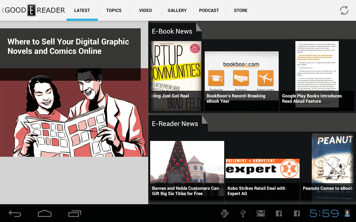Go back with Android back button
The image size is (356, 222).
(x=15, y=213)
